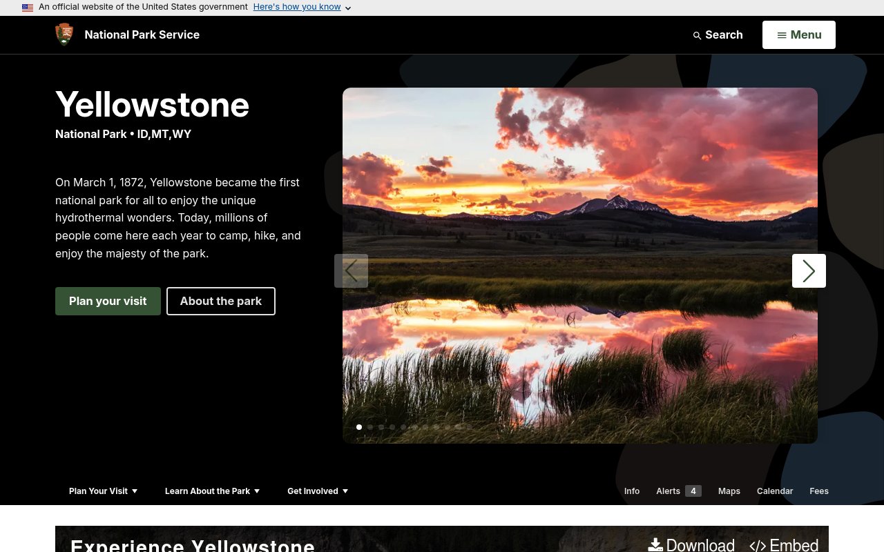Click the Embed code icon button

coord(784,546)
